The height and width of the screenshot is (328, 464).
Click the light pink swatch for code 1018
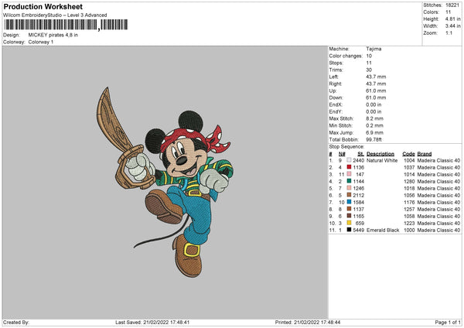[349, 188]
